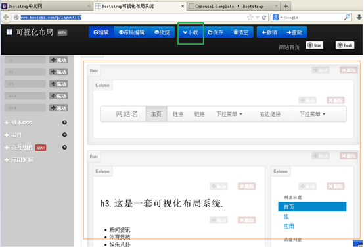Open the browser downloads arrow

point(359,18)
